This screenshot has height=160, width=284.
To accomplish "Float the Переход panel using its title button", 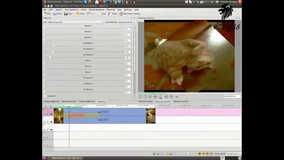I will pos(132,18).
